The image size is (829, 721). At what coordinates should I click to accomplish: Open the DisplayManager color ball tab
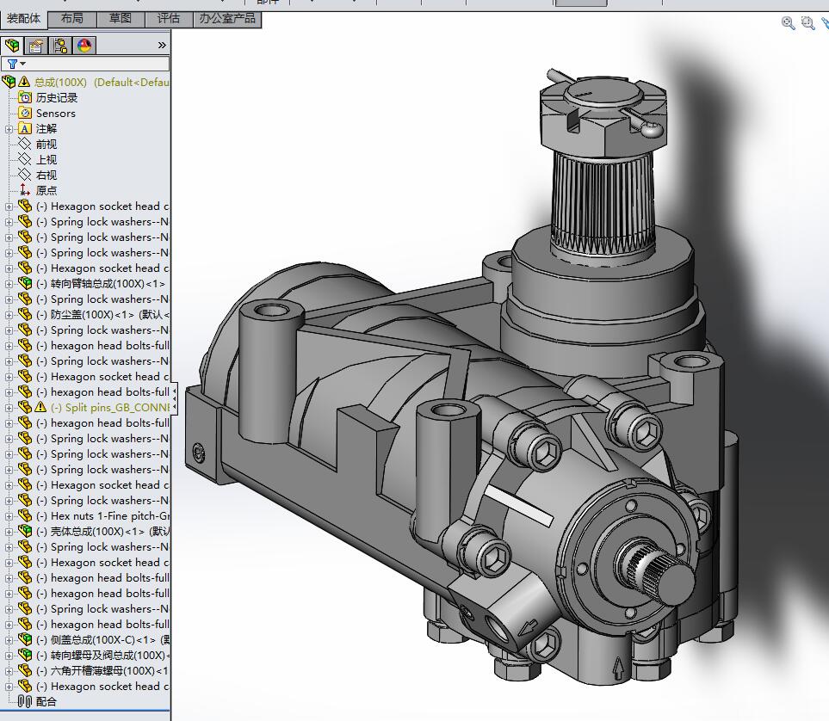coord(84,46)
